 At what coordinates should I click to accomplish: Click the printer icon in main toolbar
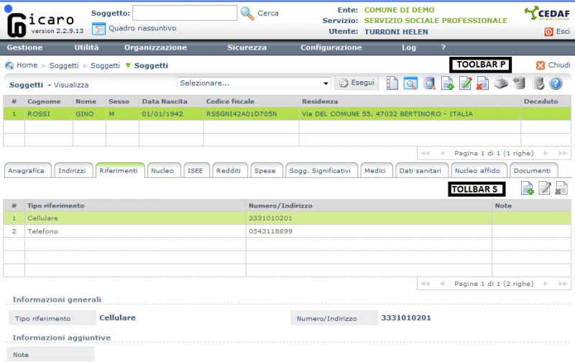tap(501, 83)
